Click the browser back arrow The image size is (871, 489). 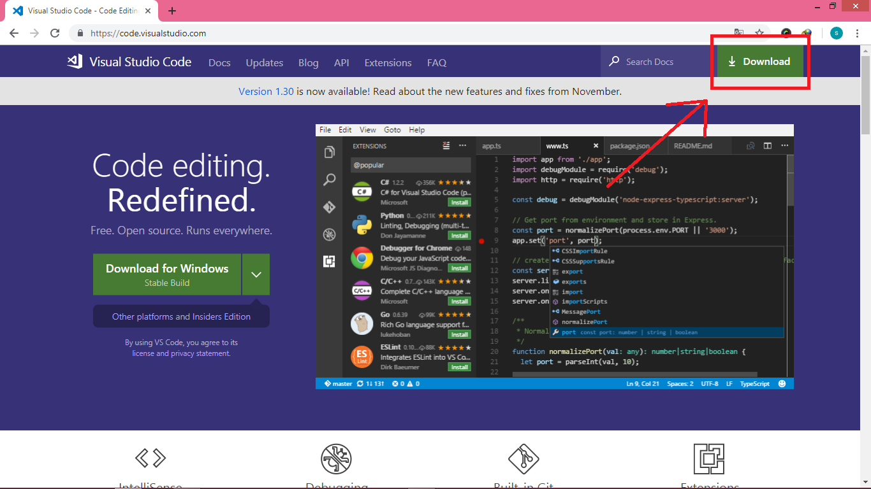14,33
